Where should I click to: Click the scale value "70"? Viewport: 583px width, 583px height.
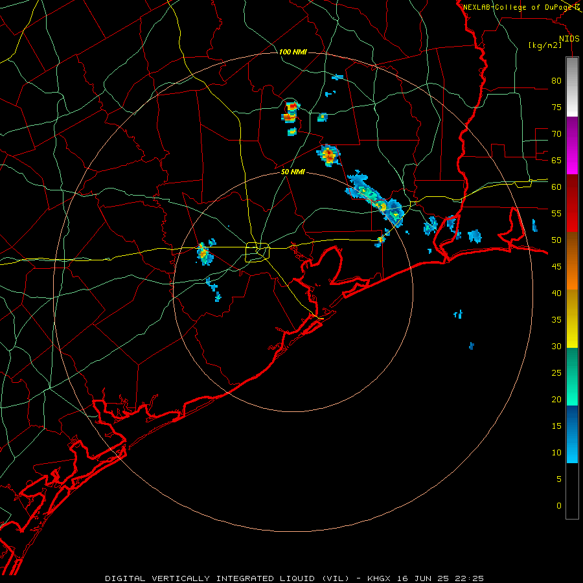click(x=556, y=134)
